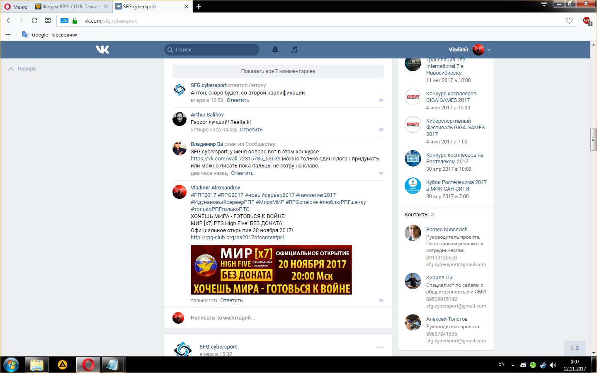597x373 pixels.
Task: Open Киберспортивный Фестиваль GIGA GAMES event
Action: tap(455, 128)
